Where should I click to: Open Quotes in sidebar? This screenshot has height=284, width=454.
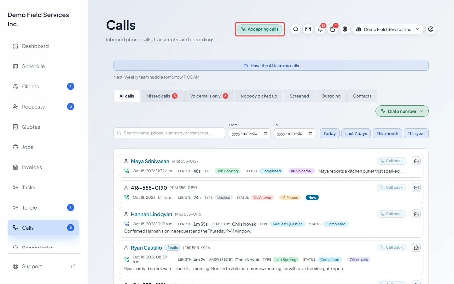43,127
